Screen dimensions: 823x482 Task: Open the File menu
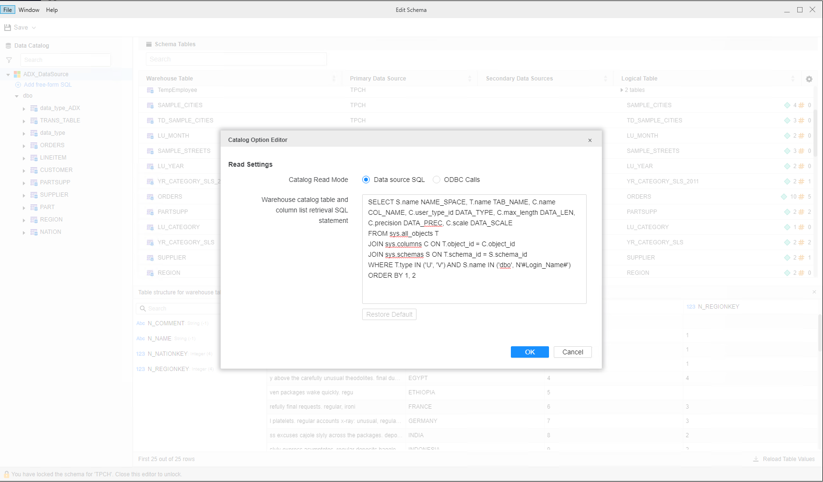(8, 10)
